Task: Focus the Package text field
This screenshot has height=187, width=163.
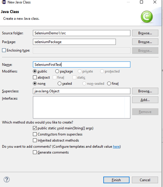Action: pos(74,42)
